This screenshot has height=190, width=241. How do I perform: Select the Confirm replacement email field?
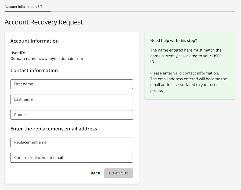[72, 158]
